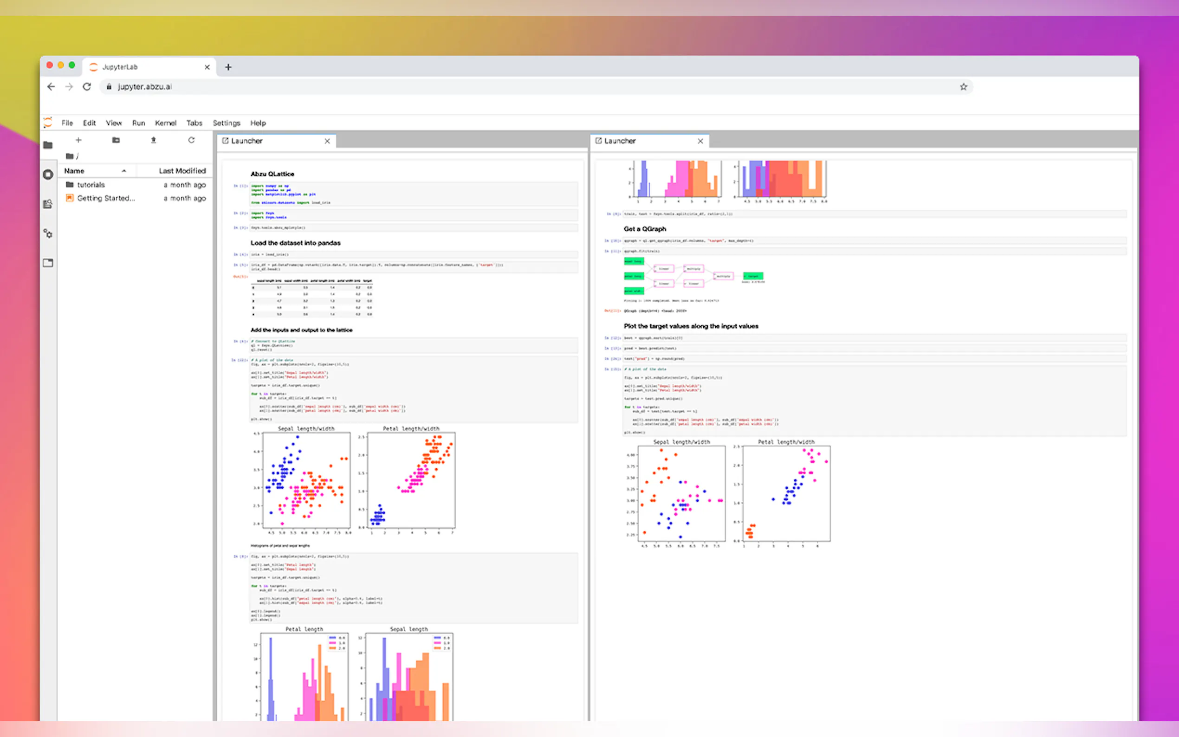This screenshot has width=1179, height=737.
Task: Bookmark page with star icon
Action: 963,87
